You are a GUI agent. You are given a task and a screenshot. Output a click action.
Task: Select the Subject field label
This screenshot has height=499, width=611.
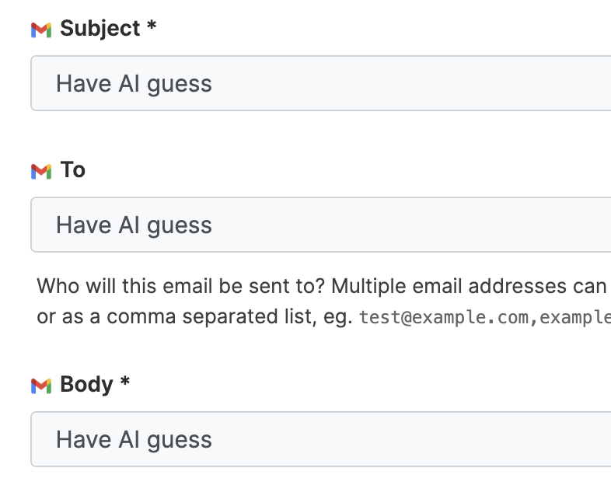pyautogui.click(x=100, y=29)
